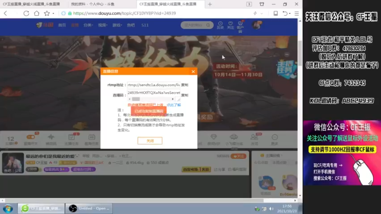Switch to the 我的资料 - 个人中心 tab
The image size is (381, 214).
(x=102, y=4)
